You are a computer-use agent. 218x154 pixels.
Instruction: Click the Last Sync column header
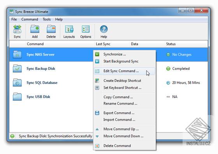(103, 44)
